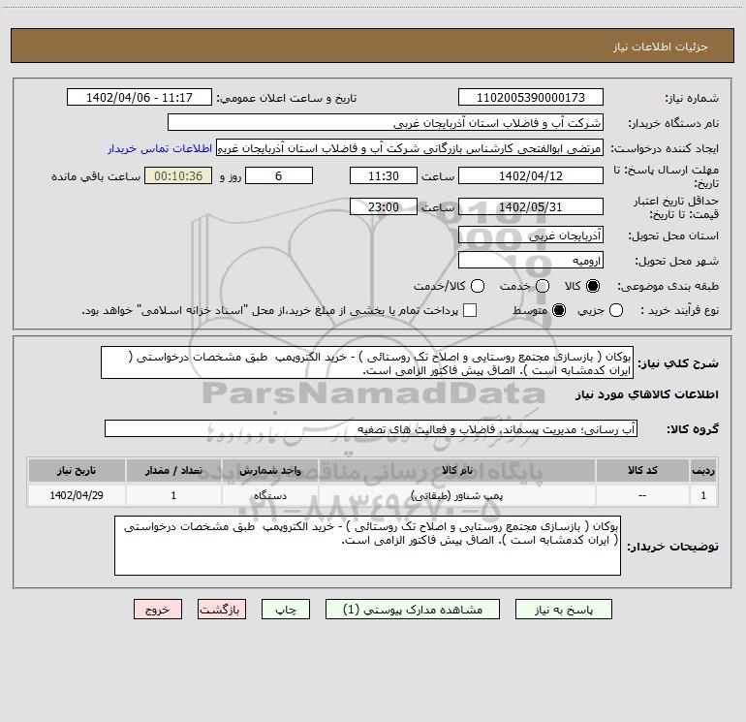Viewport: 746px width, 722px height.
Task: Click the delivery city field ارومیه
Action: (x=531, y=261)
